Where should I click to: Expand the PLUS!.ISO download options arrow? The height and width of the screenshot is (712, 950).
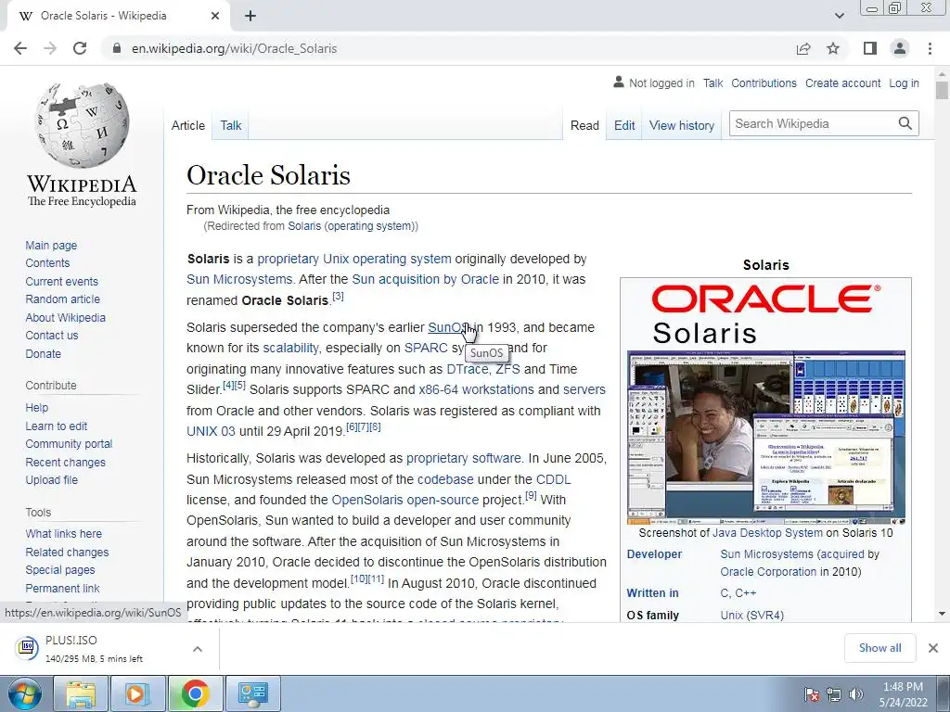(x=198, y=648)
